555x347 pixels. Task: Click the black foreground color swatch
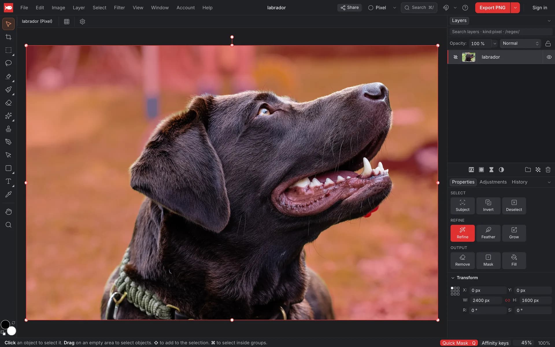point(5,324)
